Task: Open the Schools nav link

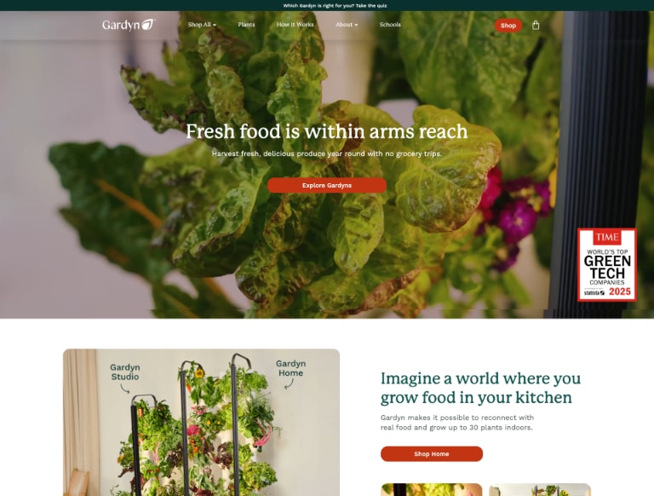Action: point(390,25)
